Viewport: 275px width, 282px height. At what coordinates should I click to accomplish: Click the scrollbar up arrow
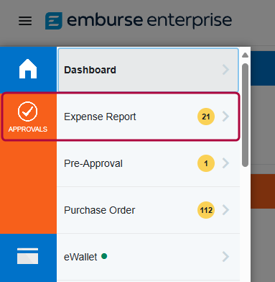pos(245,55)
